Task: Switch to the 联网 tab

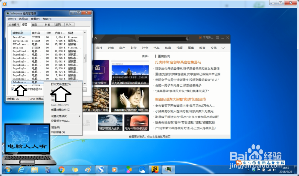Action: 59,25
